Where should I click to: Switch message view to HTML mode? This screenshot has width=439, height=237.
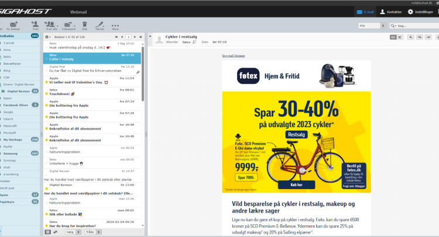[393, 37]
